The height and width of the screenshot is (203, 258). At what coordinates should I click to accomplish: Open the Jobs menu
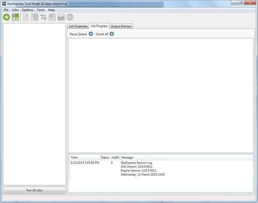click(x=15, y=10)
